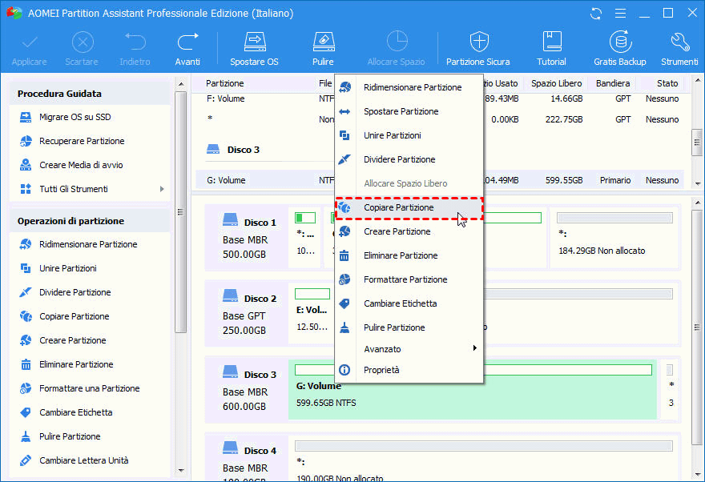This screenshot has width=705, height=482.
Task: Select the F: Volume table row
Action: [x=440, y=98]
